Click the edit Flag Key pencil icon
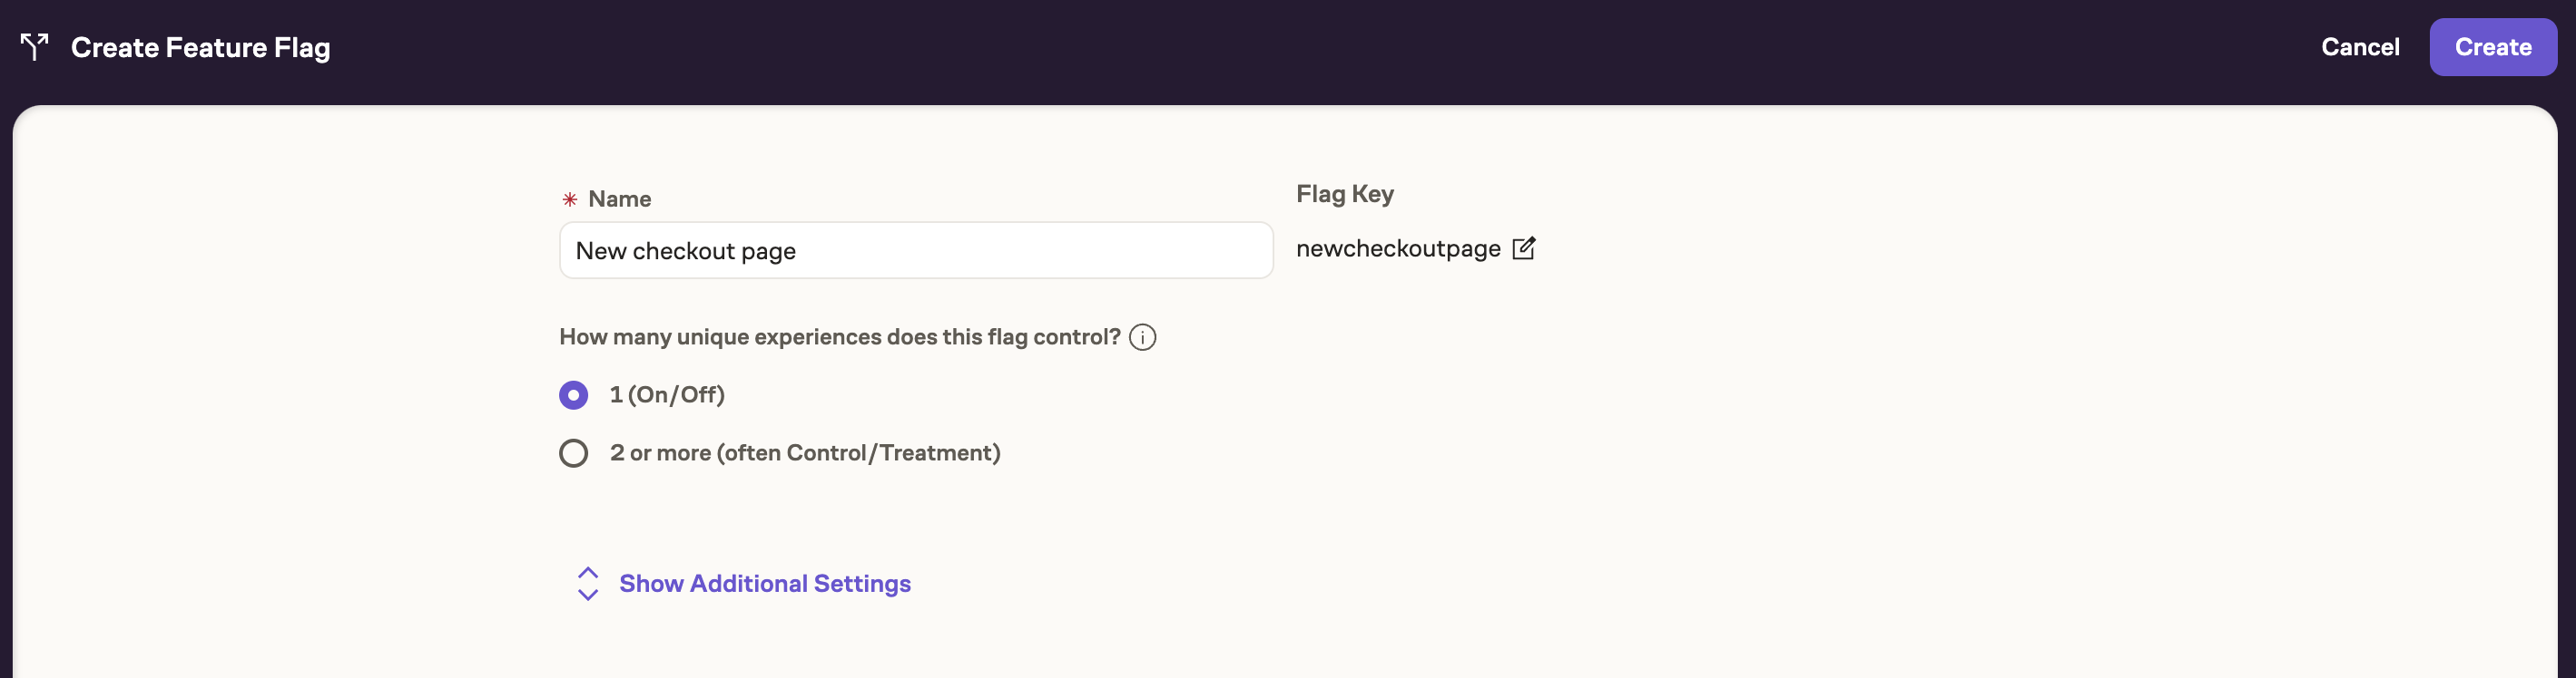The width and height of the screenshot is (2576, 678). [x=1523, y=248]
